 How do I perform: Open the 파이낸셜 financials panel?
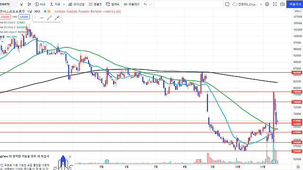tap(76, 4)
